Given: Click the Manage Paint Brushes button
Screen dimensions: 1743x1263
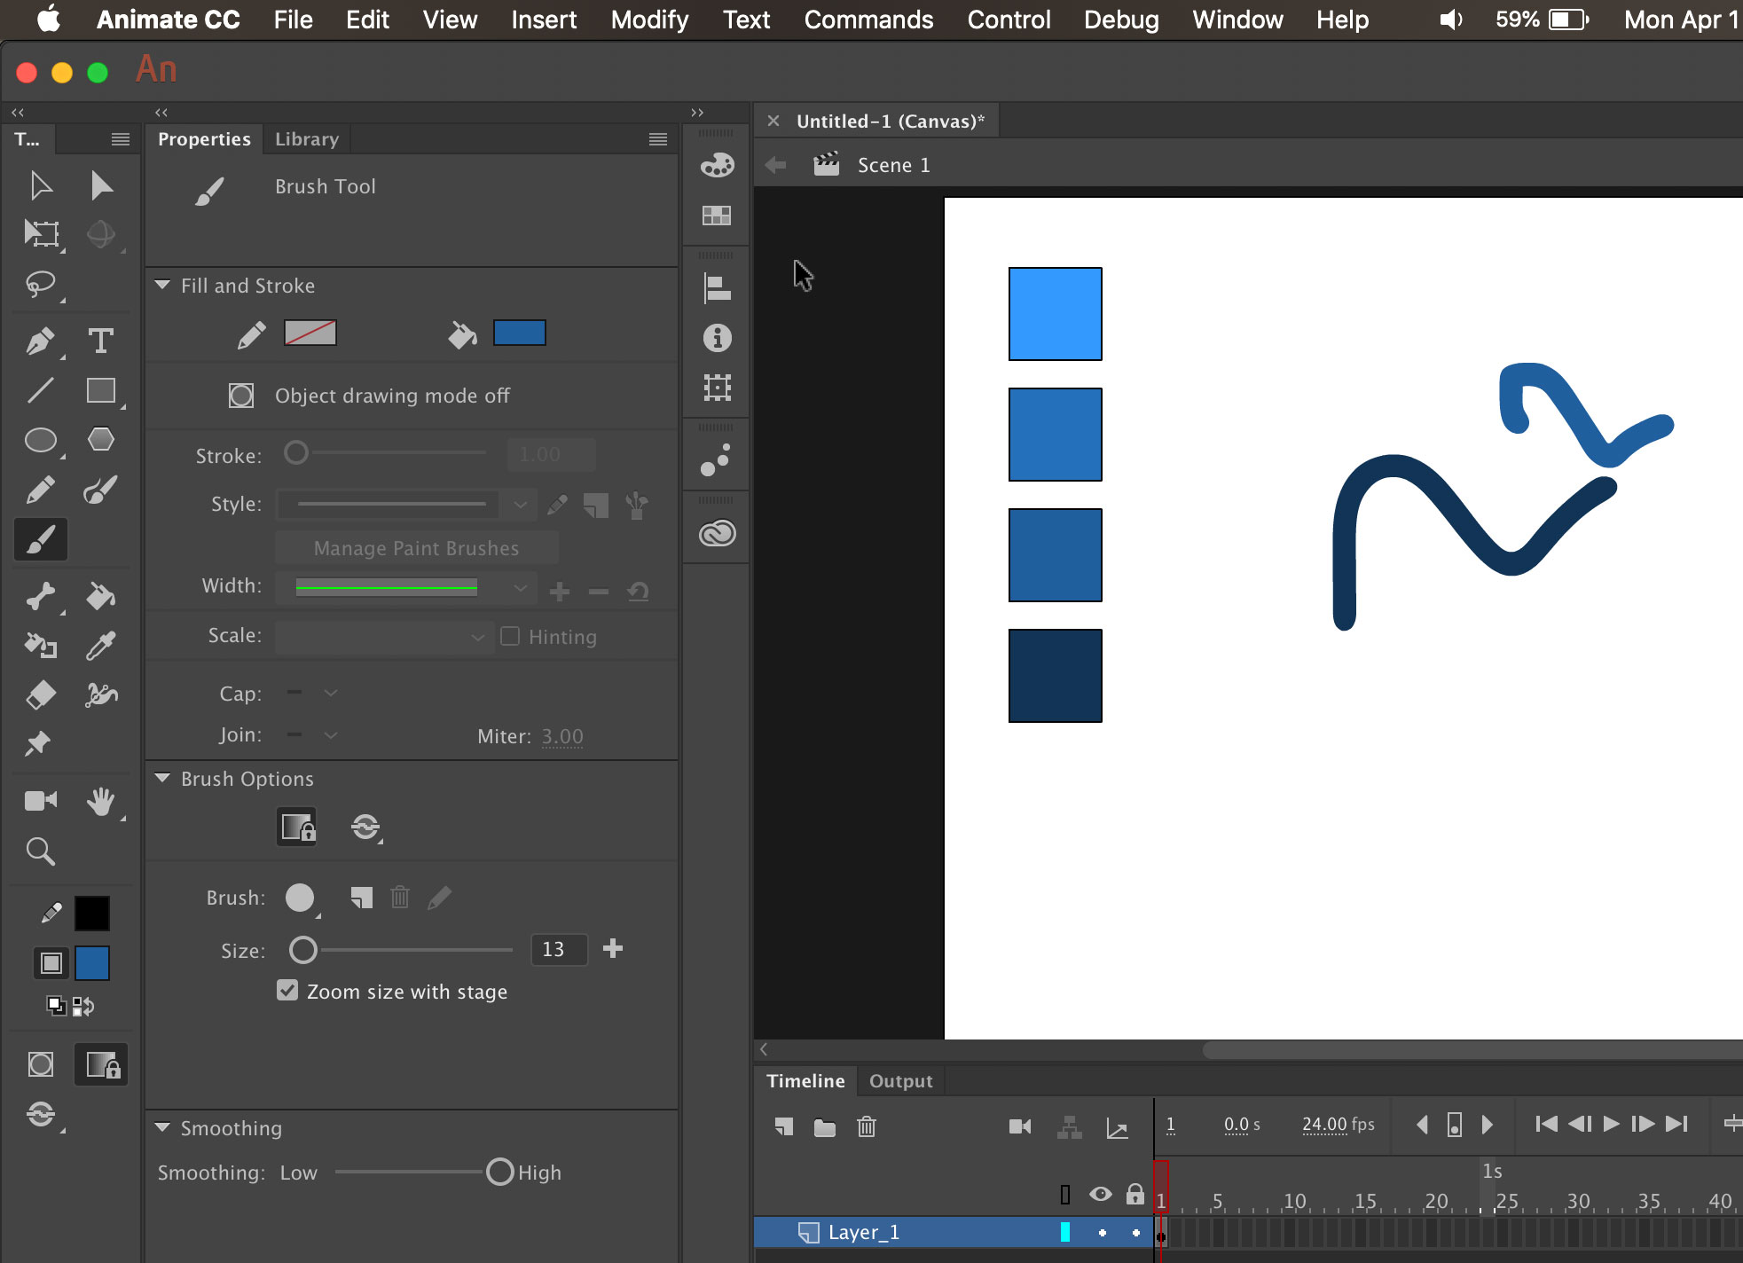Looking at the screenshot, I should coord(414,547).
